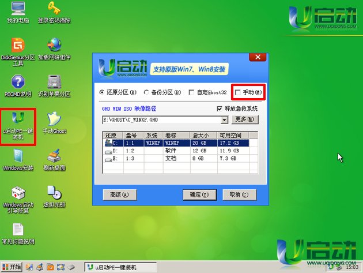Select the D: 软件 partition row
The image size is (363, 273).
coord(176,150)
